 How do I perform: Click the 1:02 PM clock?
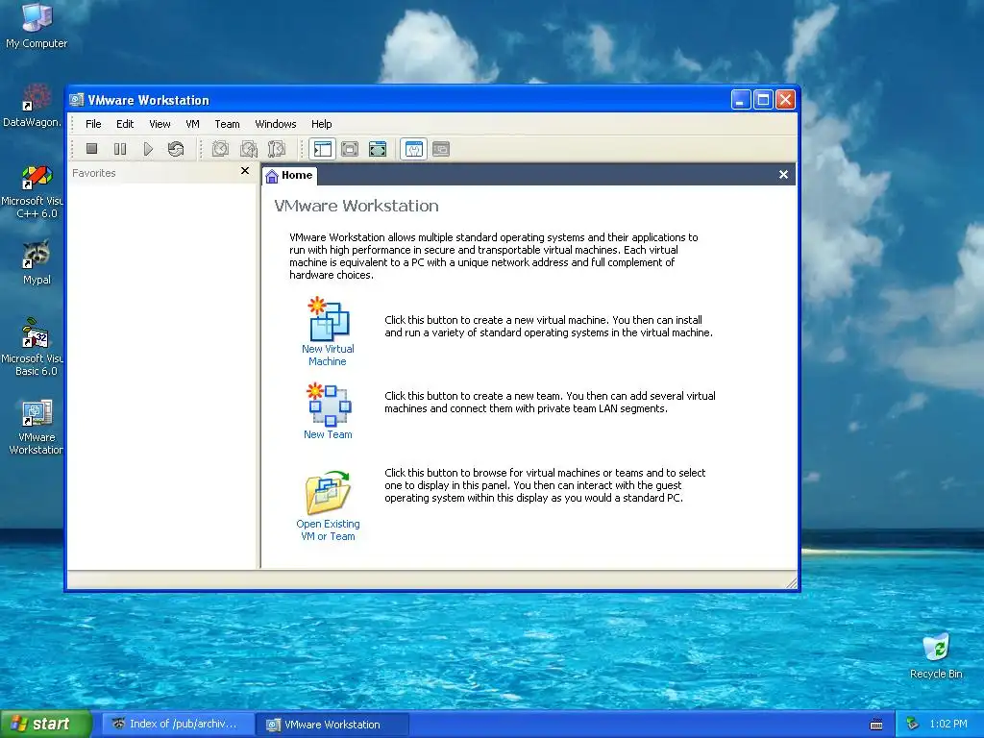coord(948,724)
